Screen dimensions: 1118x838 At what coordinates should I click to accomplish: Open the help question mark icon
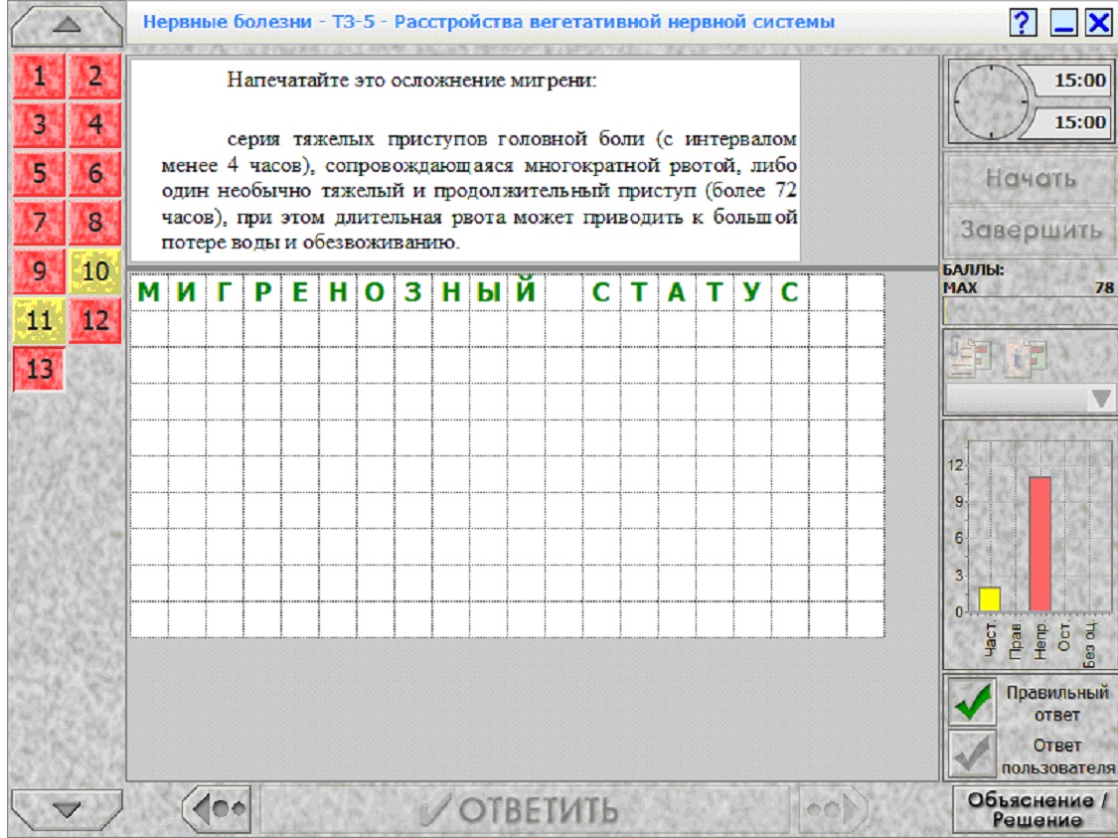pyautogui.click(x=1023, y=23)
